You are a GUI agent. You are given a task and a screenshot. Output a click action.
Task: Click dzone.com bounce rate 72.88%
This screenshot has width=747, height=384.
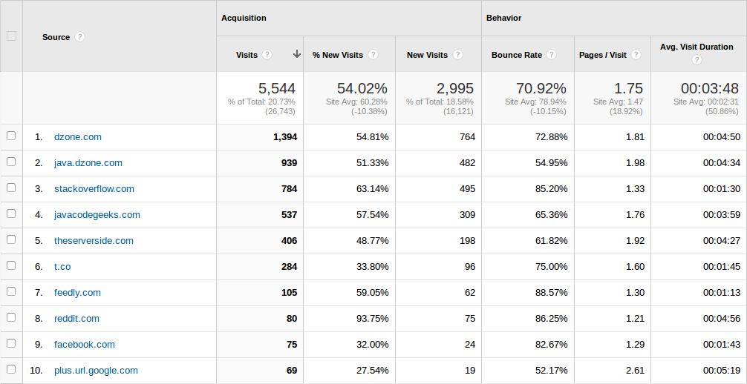click(551, 137)
